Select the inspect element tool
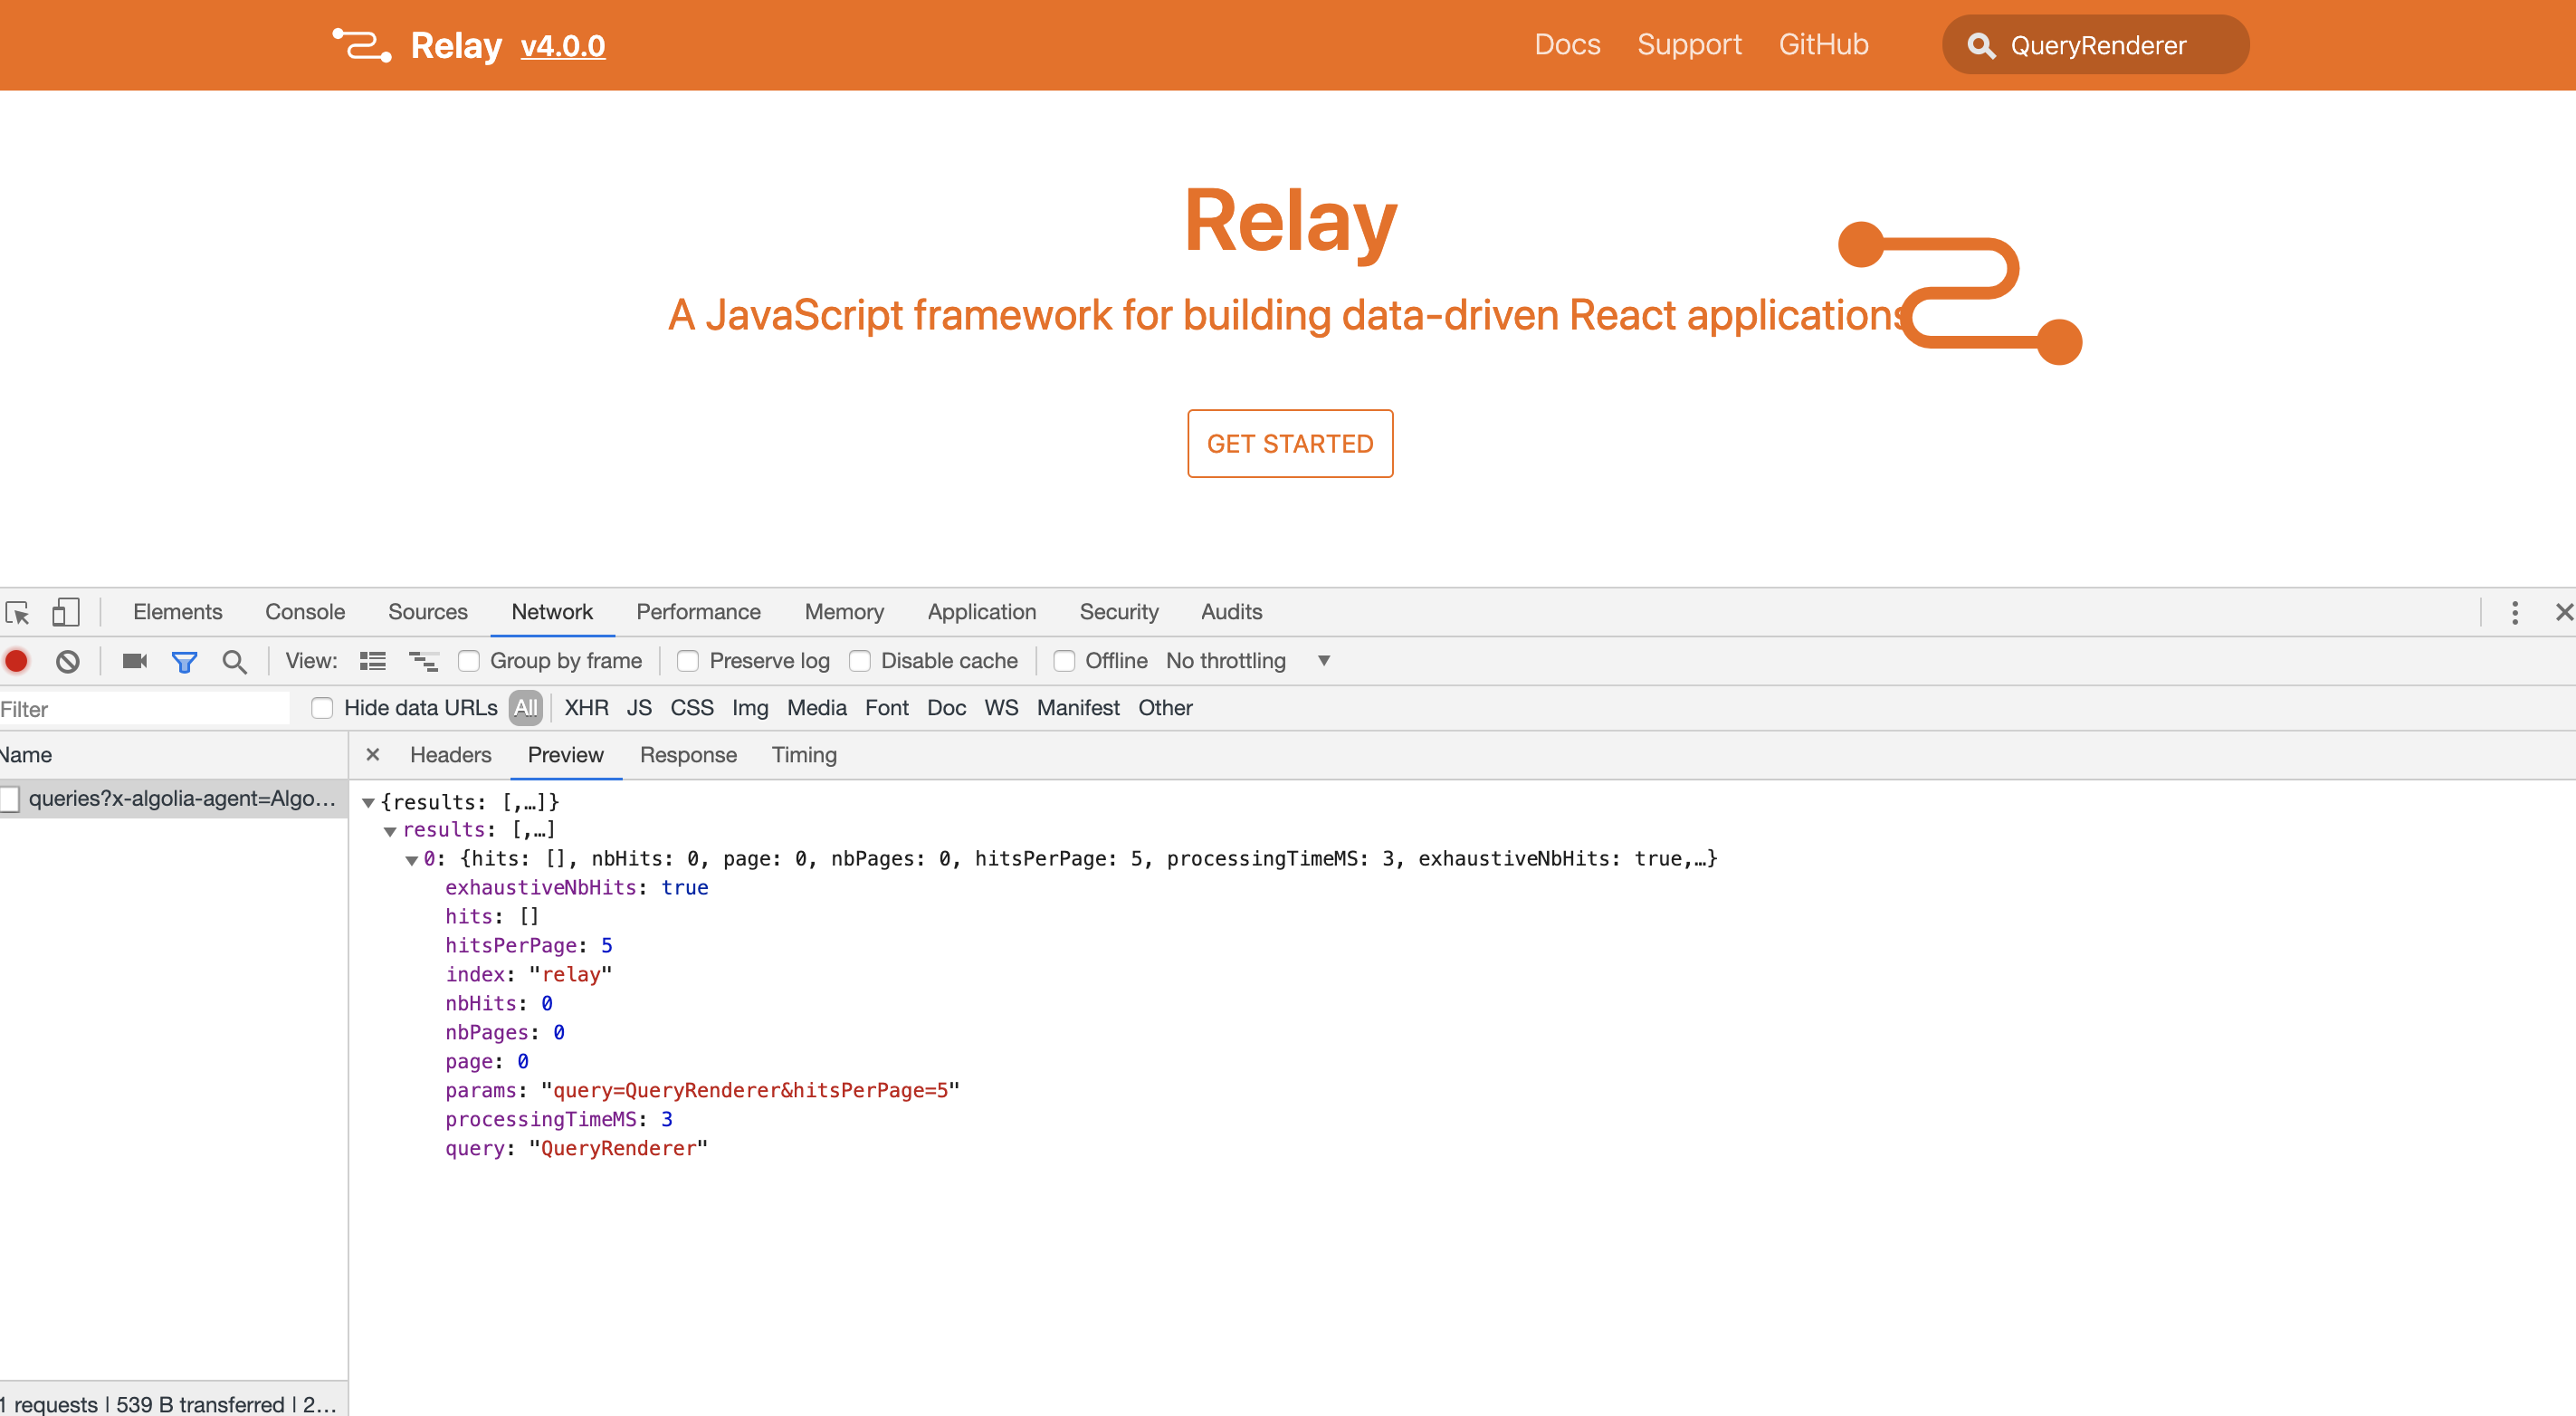The width and height of the screenshot is (2576, 1416). click(18, 612)
